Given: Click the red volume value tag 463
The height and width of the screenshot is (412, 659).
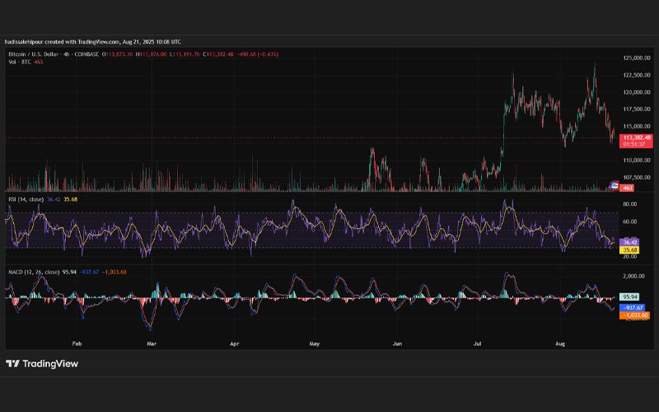Looking at the screenshot, I should (627, 188).
